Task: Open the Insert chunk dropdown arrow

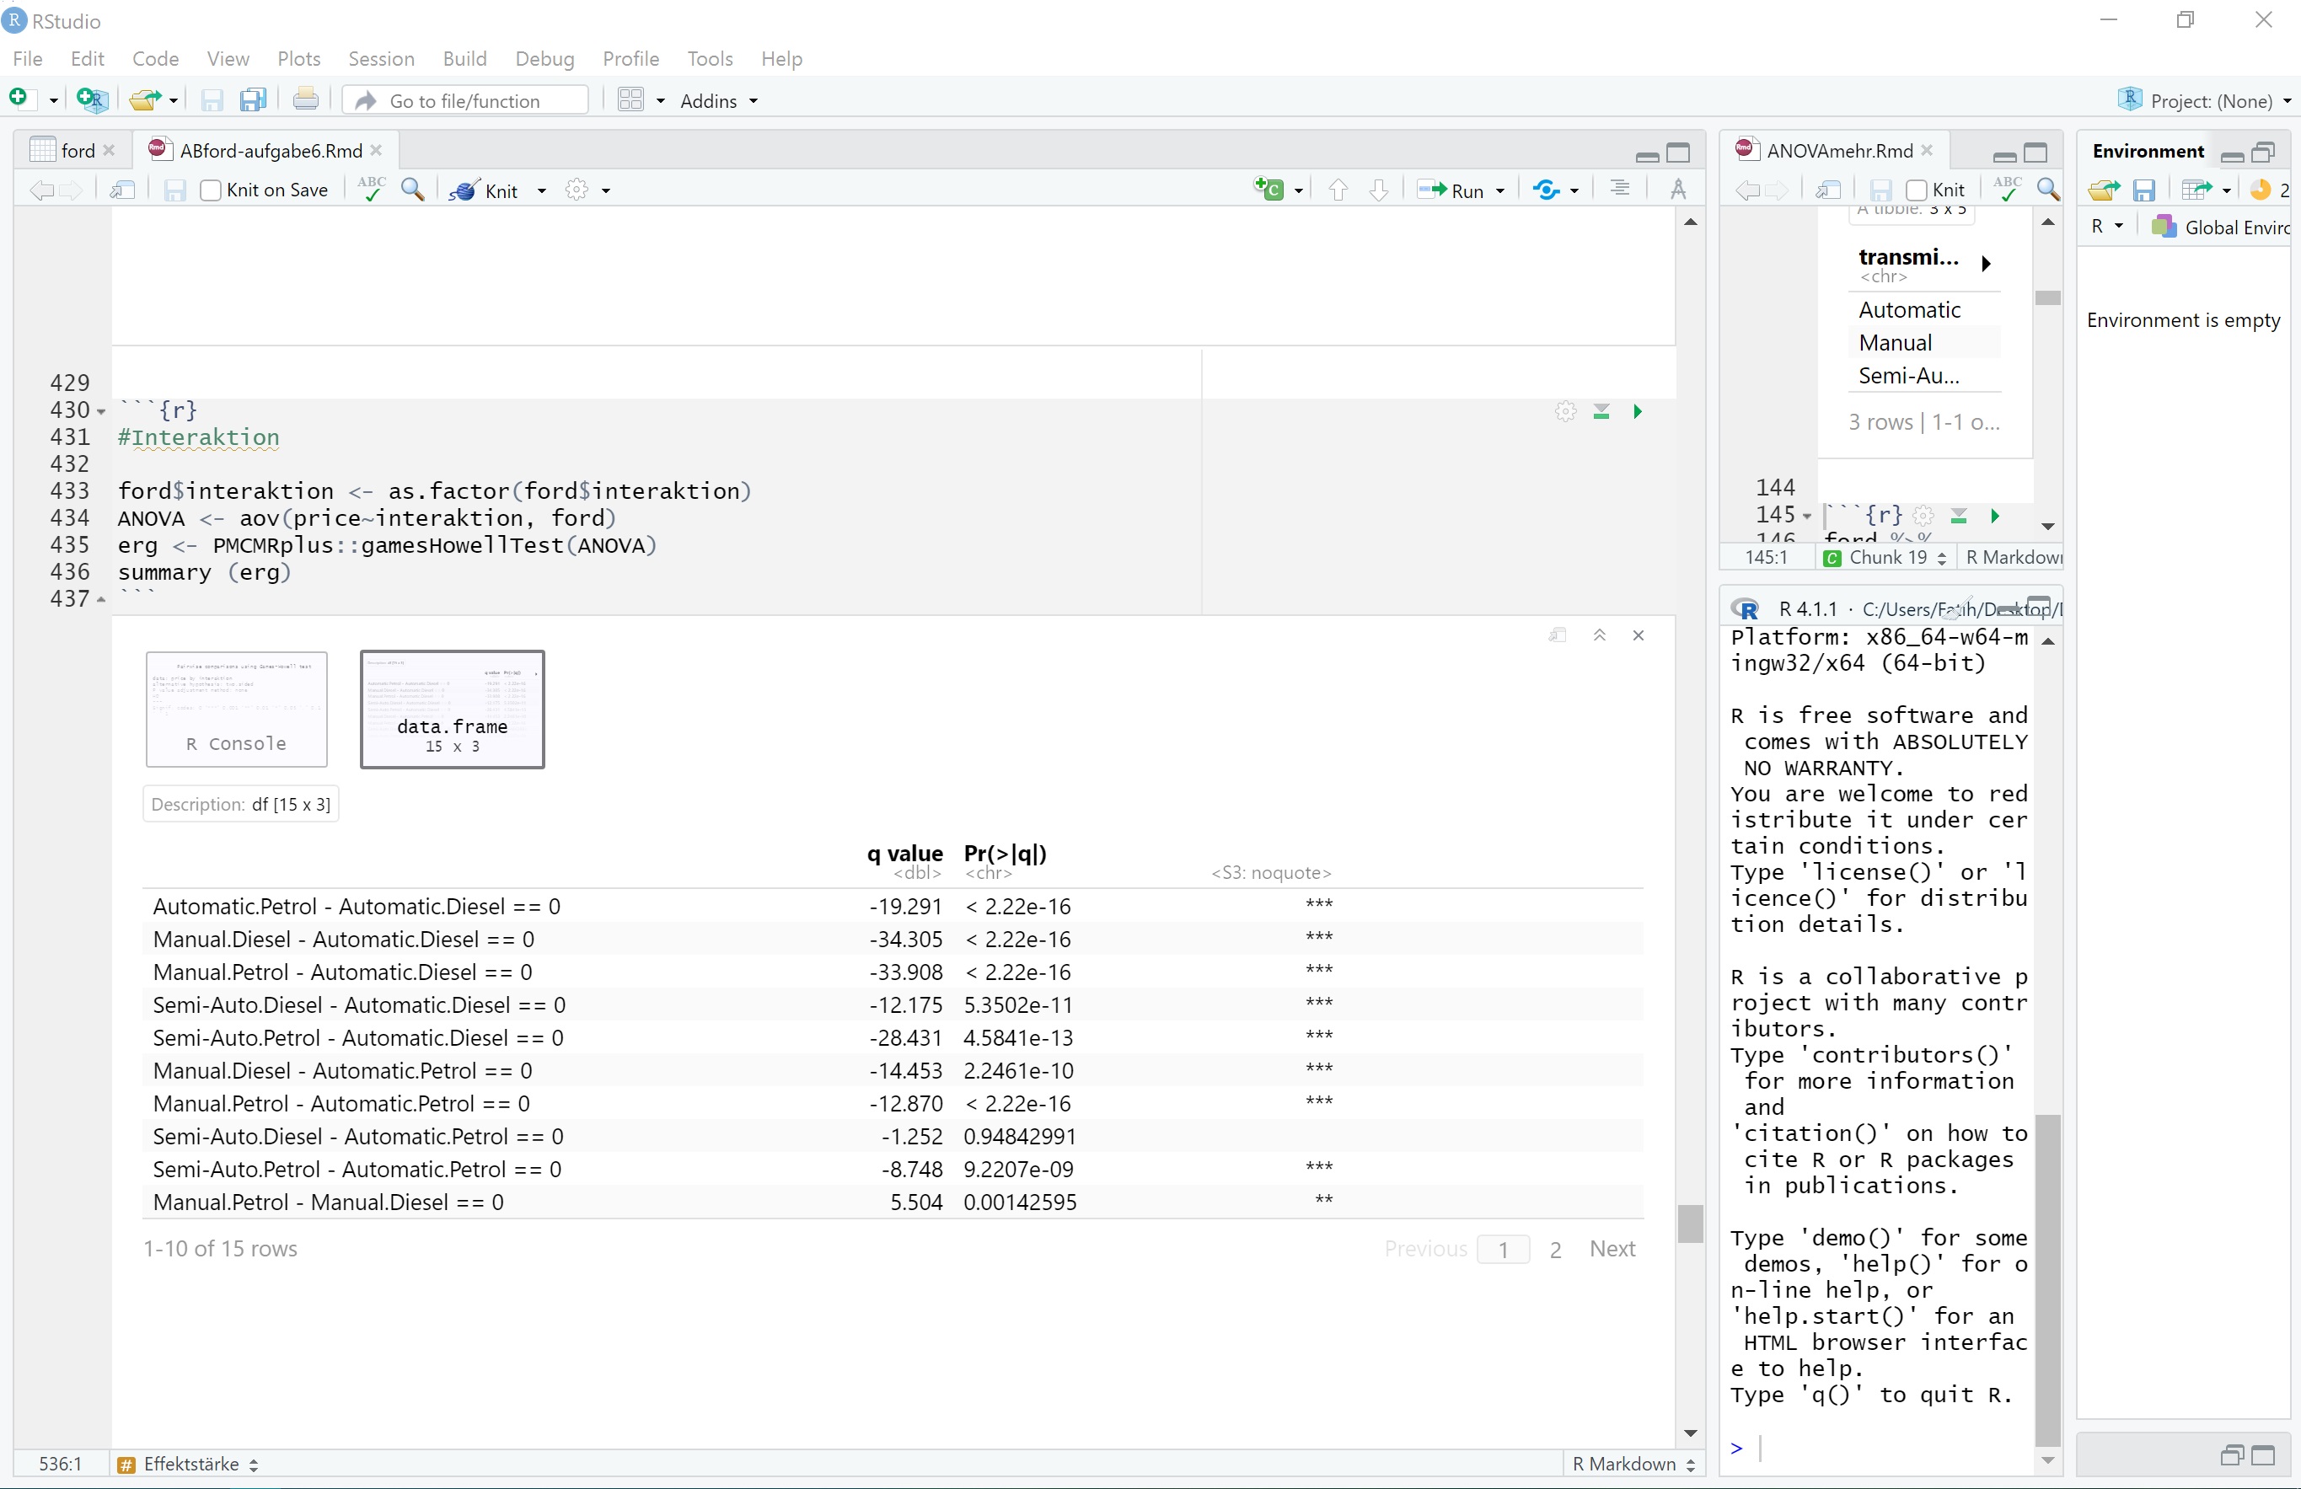Action: coord(1298,190)
